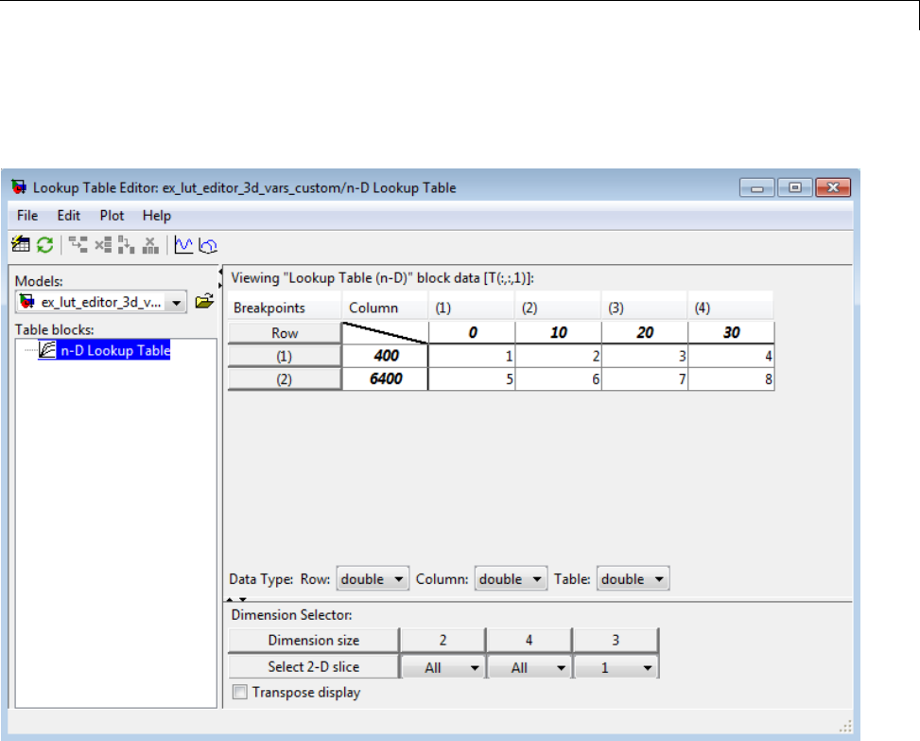This screenshot has height=741, width=920.
Task: Select column breakpoint cell 0
Action: tap(473, 332)
